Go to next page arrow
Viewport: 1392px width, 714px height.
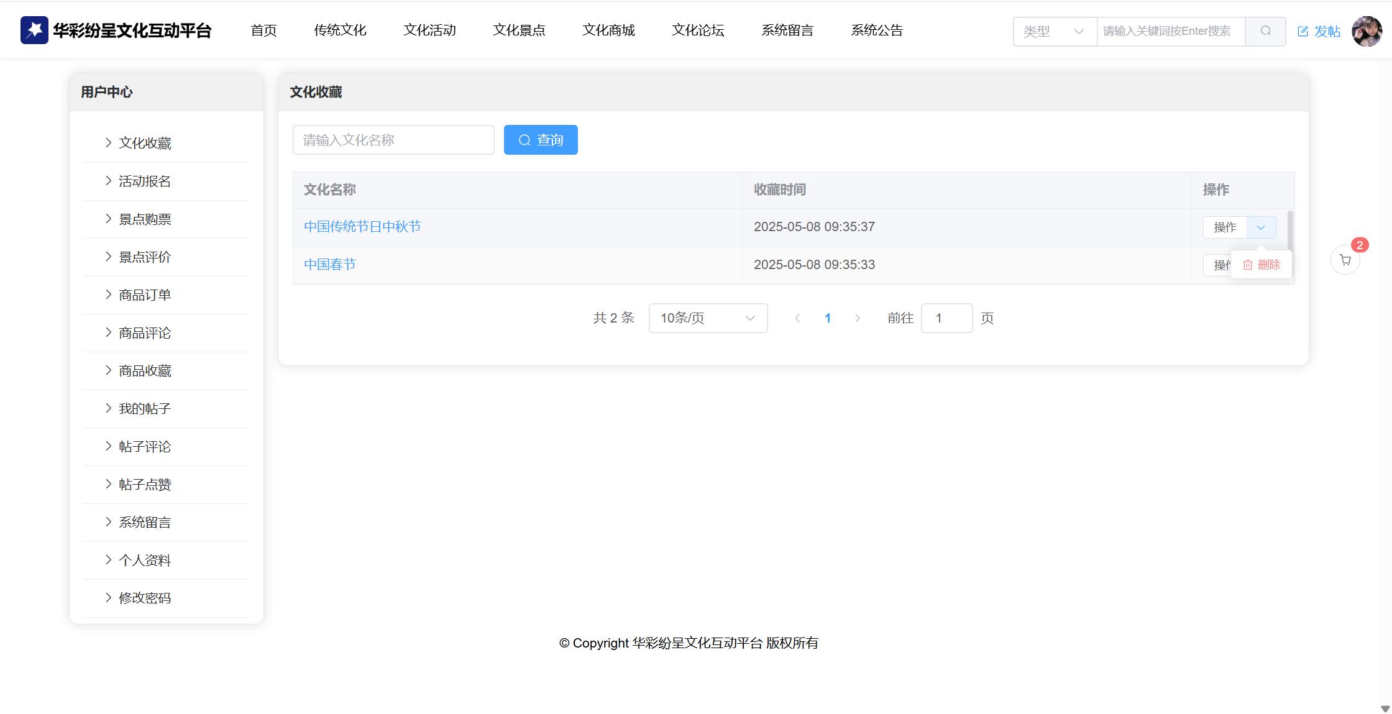pos(858,318)
